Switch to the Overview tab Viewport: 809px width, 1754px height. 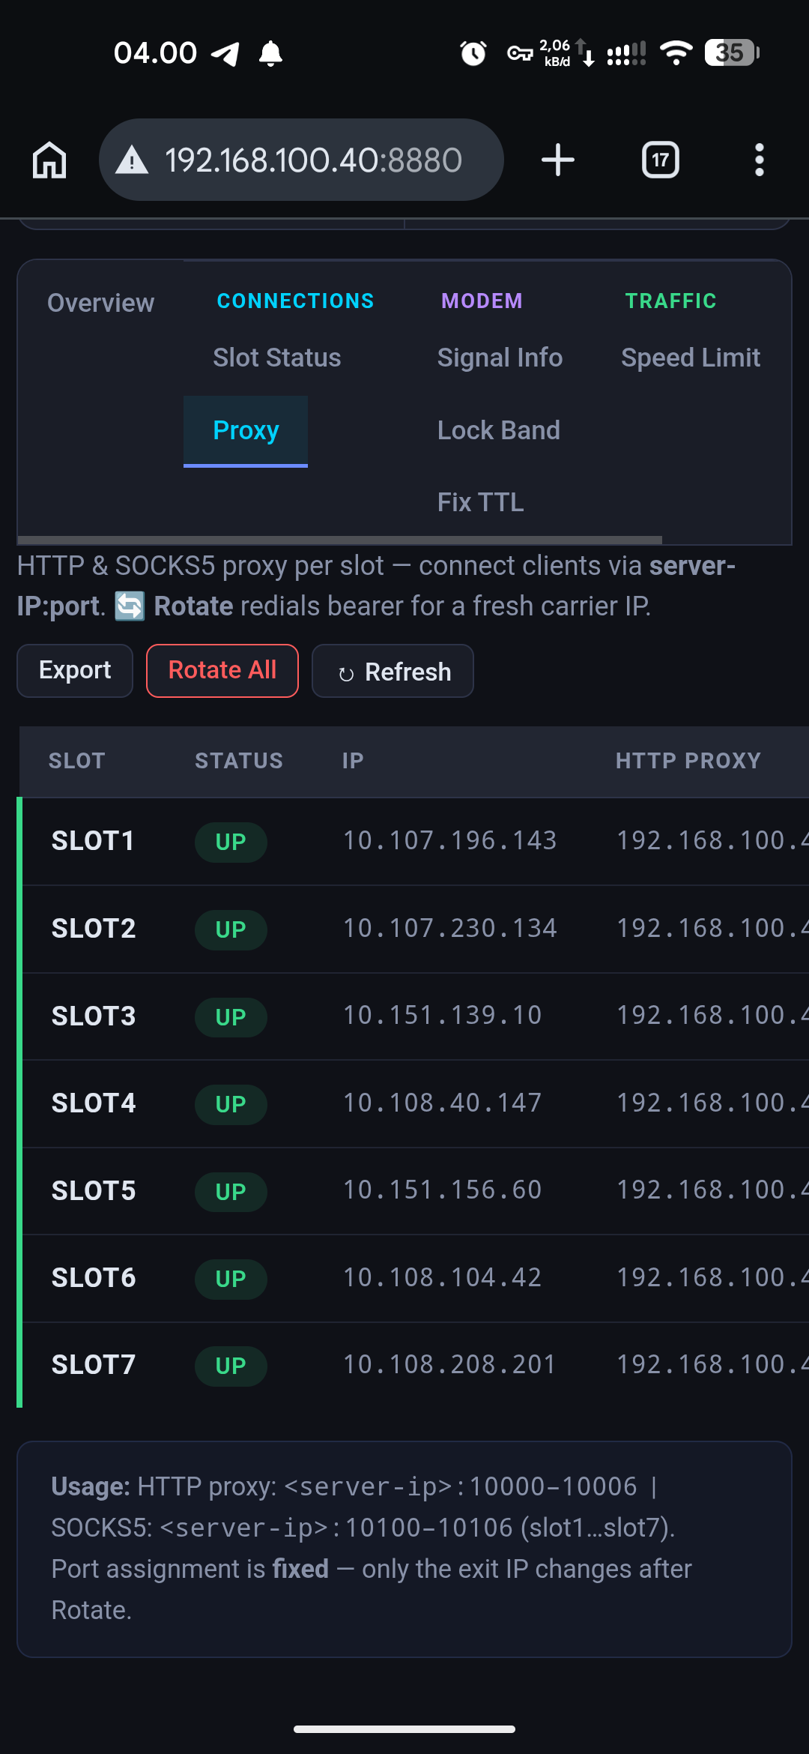click(101, 303)
